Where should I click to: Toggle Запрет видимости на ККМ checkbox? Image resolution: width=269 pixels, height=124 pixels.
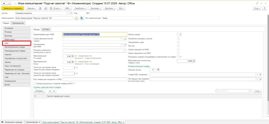[178, 53]
